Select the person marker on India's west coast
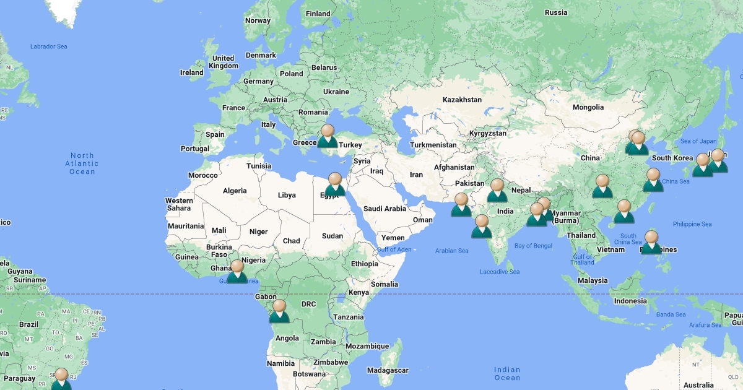Viewport: 743px width, 390px height. [482, 227]
